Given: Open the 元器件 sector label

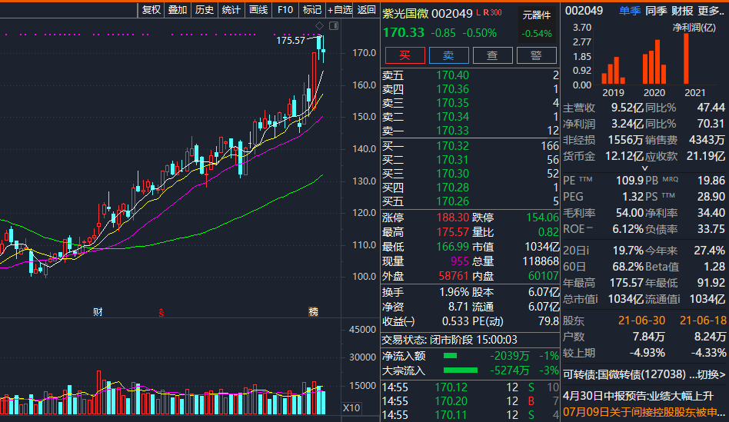Looking at the screenshot, I should (537, 15).
